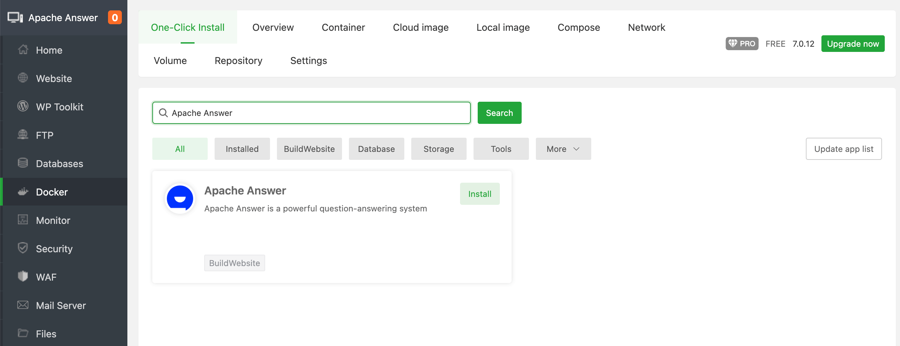Click the Upgrade now button

click(853, 44)
